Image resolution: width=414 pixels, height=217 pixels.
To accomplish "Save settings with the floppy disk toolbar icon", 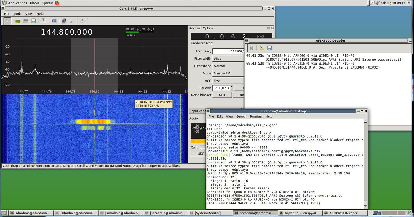I will [x=34, y=21].
